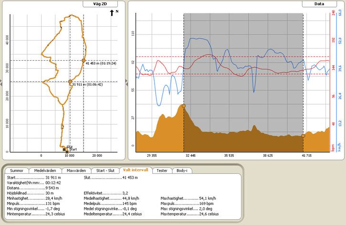
Task: Click the north arrow compass icon
Action: tap(112, 12)
